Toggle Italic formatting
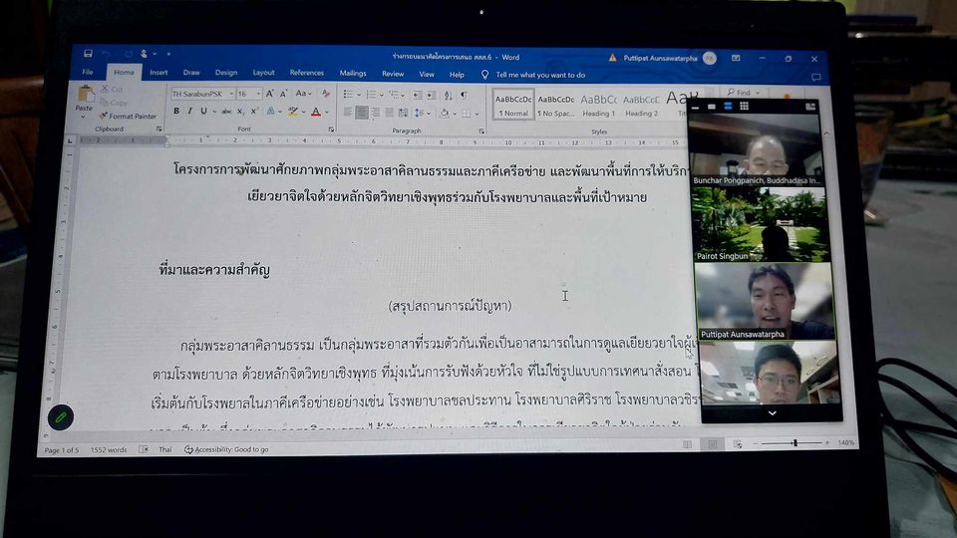This screenshot has width=957, height=538. click(189, 112)
